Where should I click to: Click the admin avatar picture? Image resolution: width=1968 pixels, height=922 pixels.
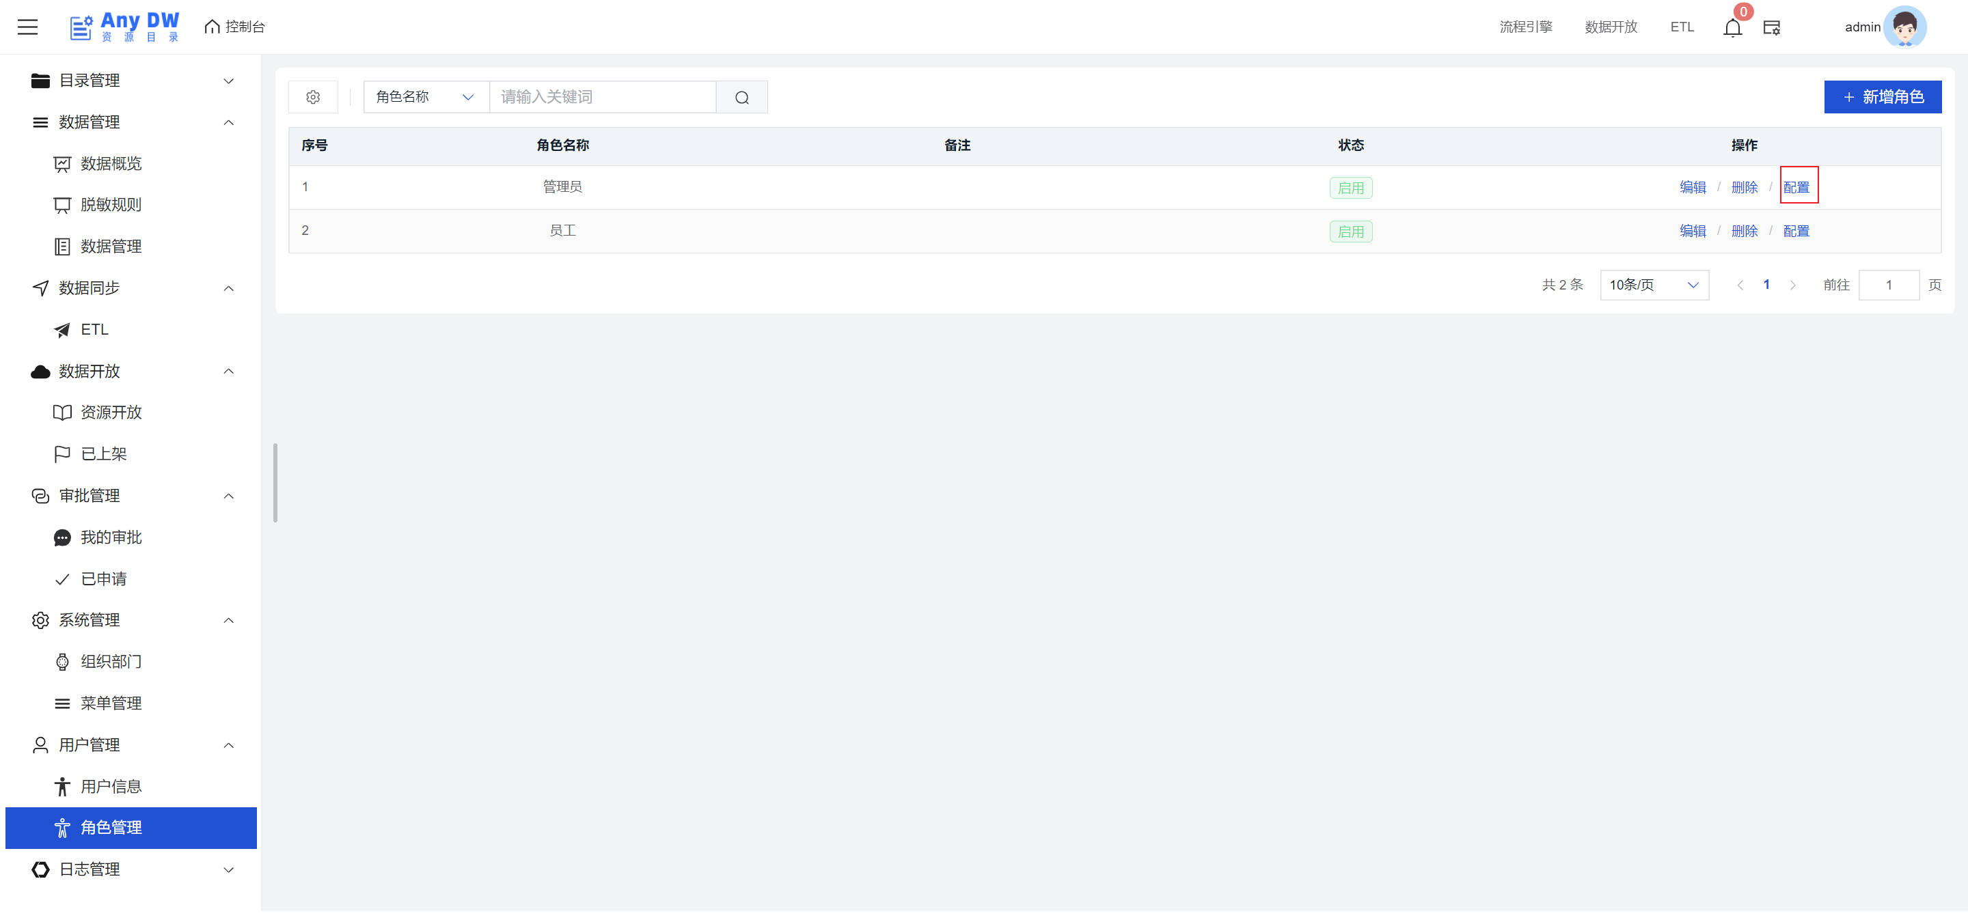click(1904, 27)
